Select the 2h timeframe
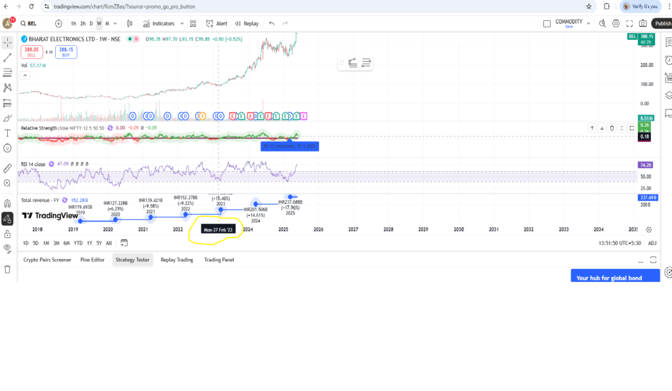The width and height of the screenshot is (672, 391). coord(83,24)
